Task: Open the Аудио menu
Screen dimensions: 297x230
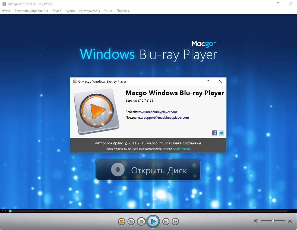Action: point(70,11)
